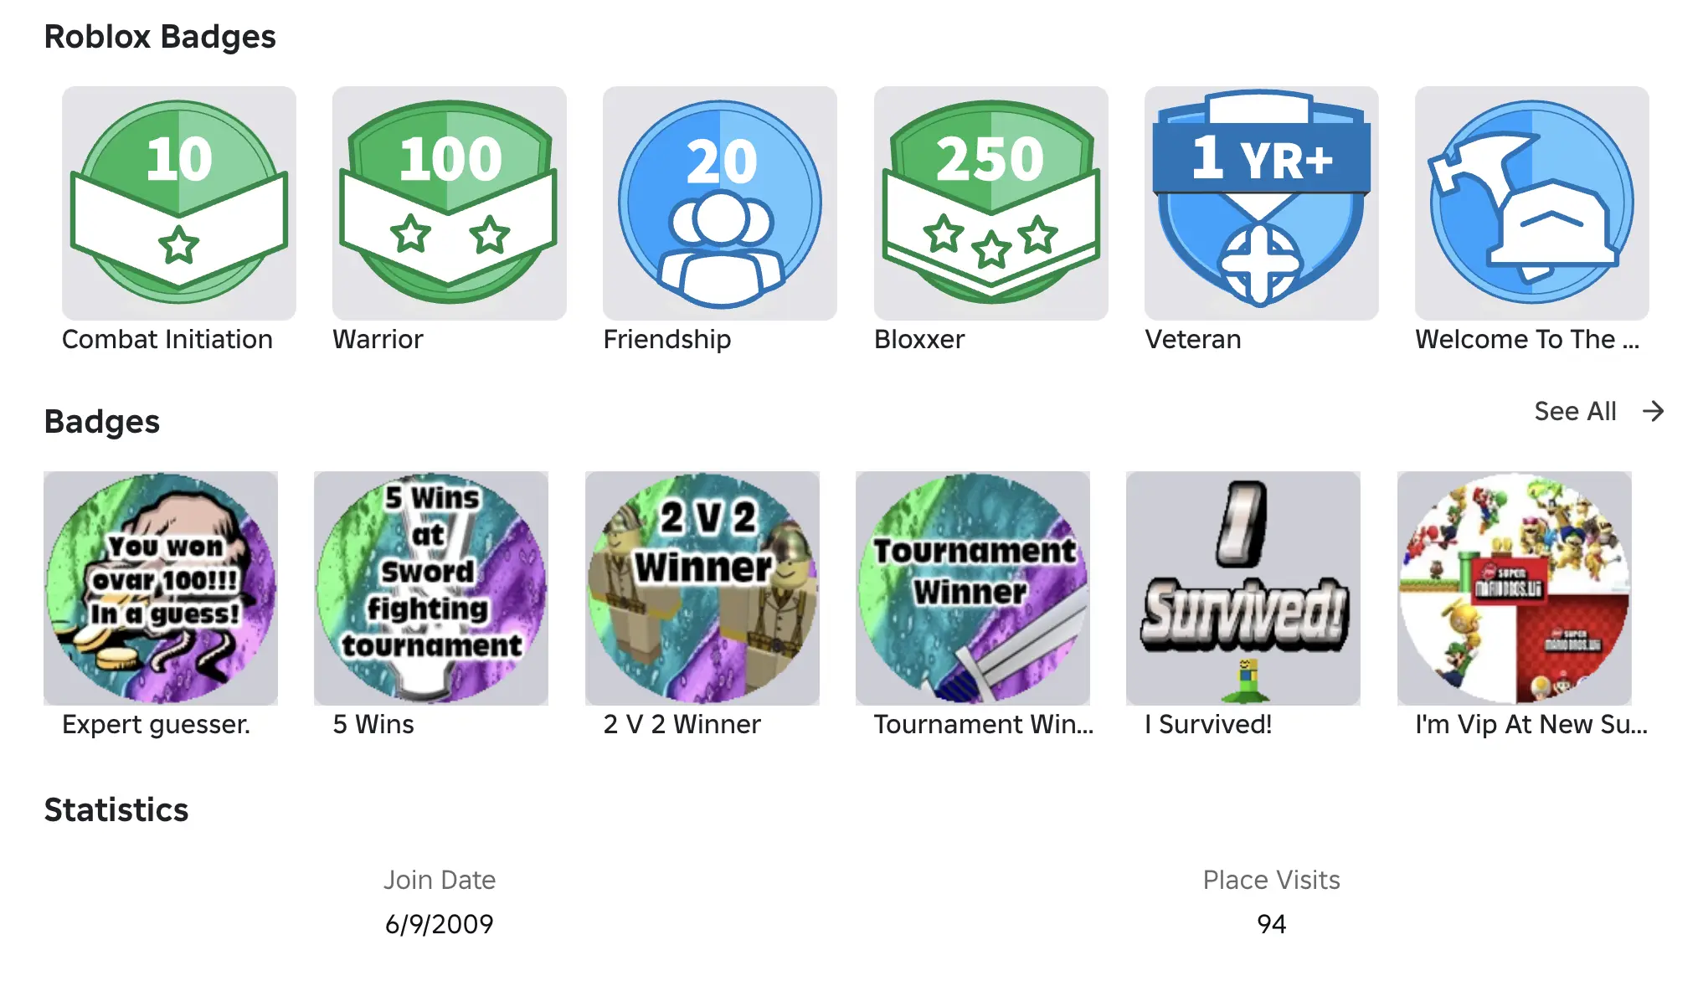The image size is (1703, 981).
Task: Click the See All badges link
Action: click(1575, 411)
